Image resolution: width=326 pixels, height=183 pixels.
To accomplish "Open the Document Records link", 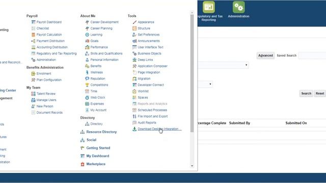I will click(49, 112).
